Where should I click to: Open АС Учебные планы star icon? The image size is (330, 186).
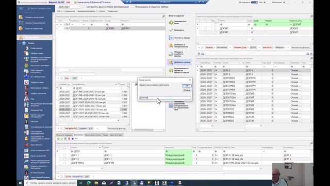(x=26, y=77)
